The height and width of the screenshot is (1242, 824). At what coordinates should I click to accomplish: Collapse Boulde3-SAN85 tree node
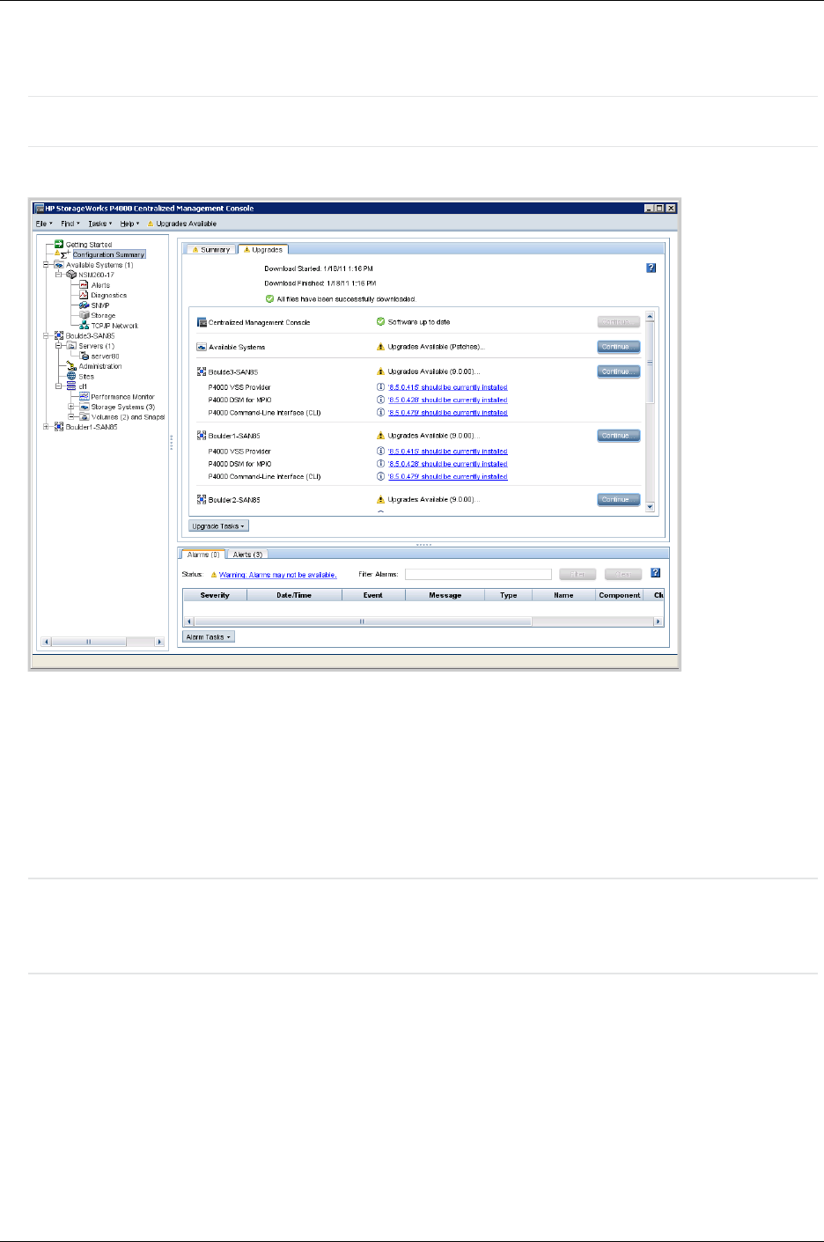click(x=47, y=335)
